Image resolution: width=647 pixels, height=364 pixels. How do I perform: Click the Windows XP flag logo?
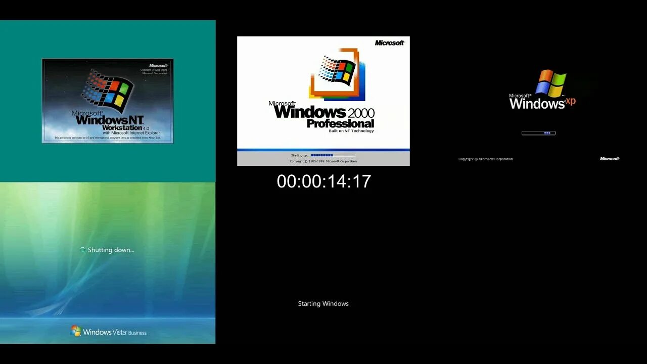coord(550,83)
